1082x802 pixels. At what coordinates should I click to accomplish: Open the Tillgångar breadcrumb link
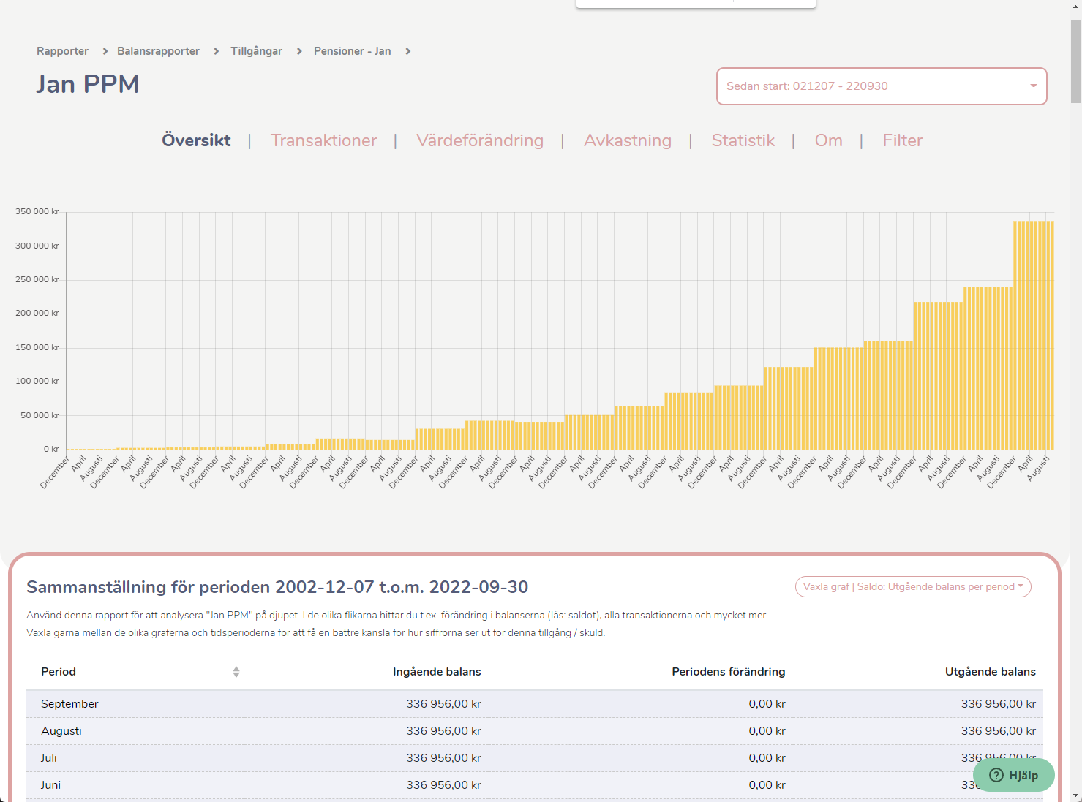pyautogui.click(x=256, y=51)
